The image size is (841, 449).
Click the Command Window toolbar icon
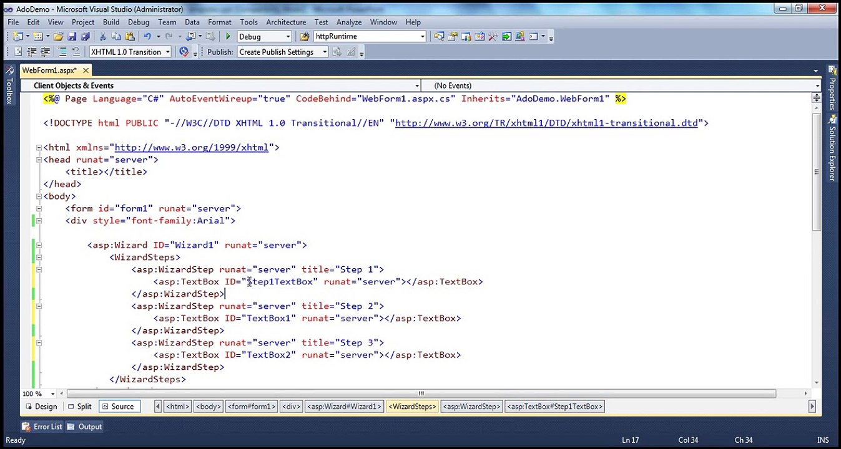pos(533,37)
